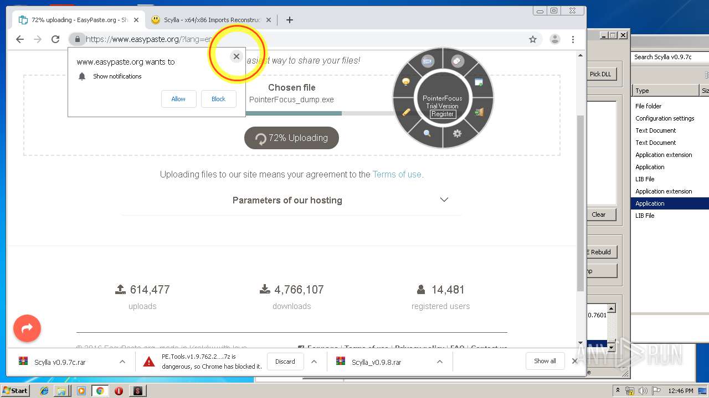
Task: Select the File folder row in Explorer
Action: 670,106
